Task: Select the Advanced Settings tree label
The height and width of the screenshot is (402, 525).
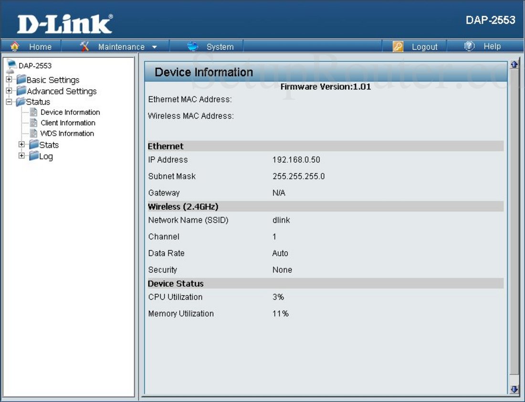Action: click(62, 91)
